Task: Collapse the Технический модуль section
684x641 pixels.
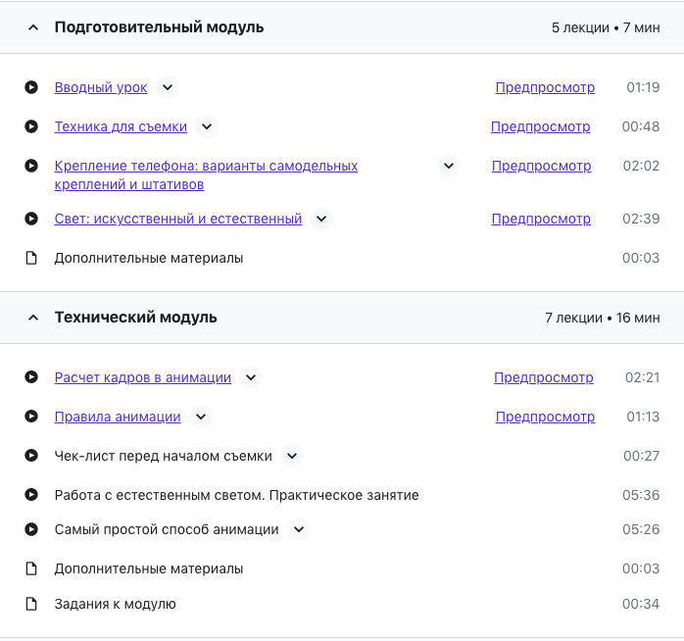Action: pos(33,318)
